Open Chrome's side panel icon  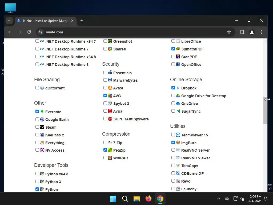click(x=242, y=32)
